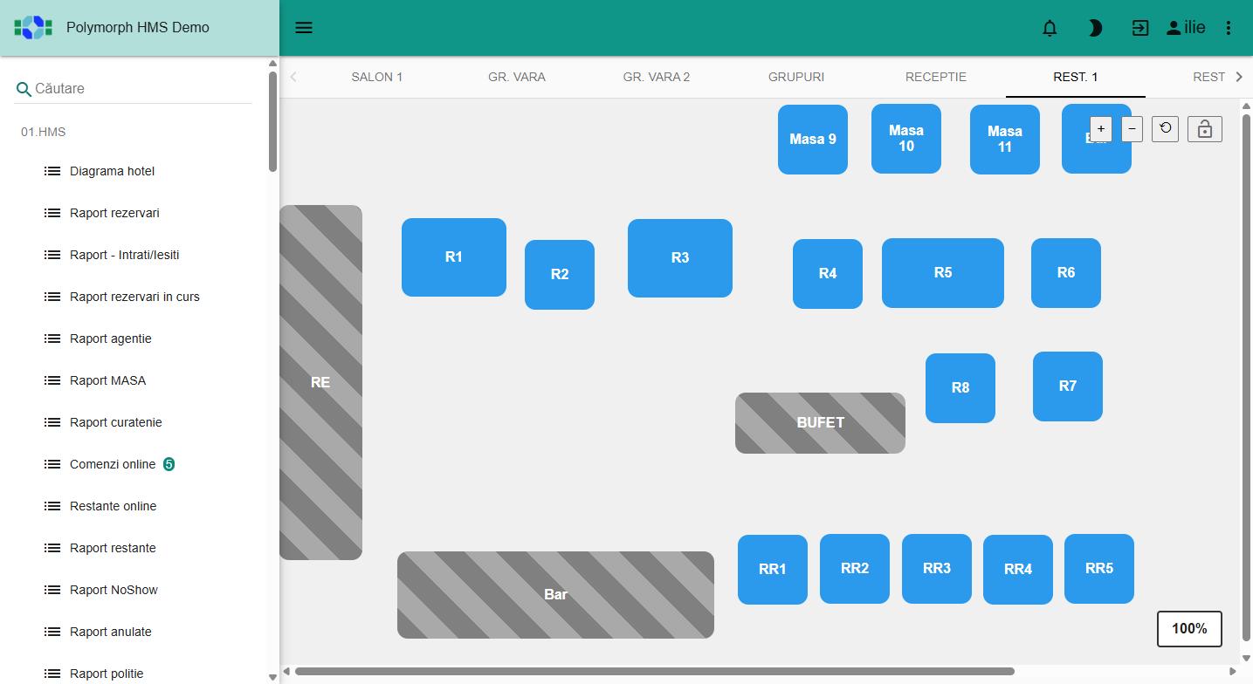The height and width of the screenshot is (684, 1253).
Task: Open Comenzi online in the sidebar
Action: tap(113, 464)
